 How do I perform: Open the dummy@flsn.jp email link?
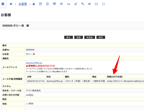[x=34, y=63]
